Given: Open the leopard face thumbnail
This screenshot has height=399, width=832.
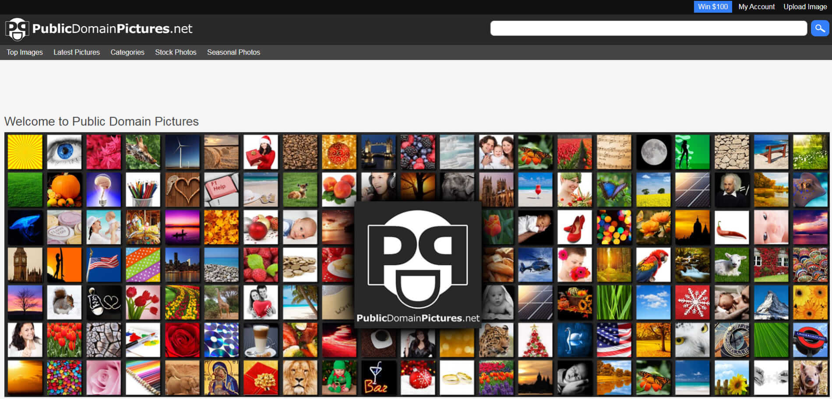Looking at the screenshot, I should [x=496, y=340].
